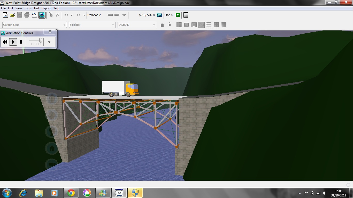
Task: Open an existing bridge file via folder icon
Action: [12, 15]
